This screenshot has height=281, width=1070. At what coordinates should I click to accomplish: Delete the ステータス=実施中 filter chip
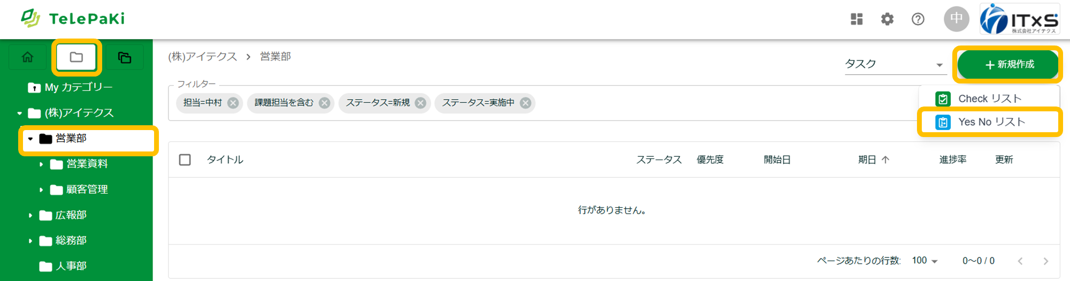(525, 103)
